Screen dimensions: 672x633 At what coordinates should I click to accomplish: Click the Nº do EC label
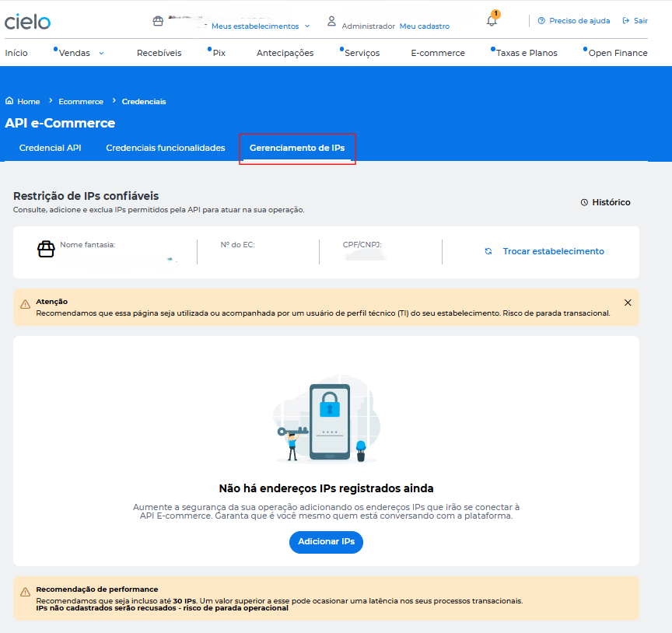pyautogui.click(x=237, y=245)
